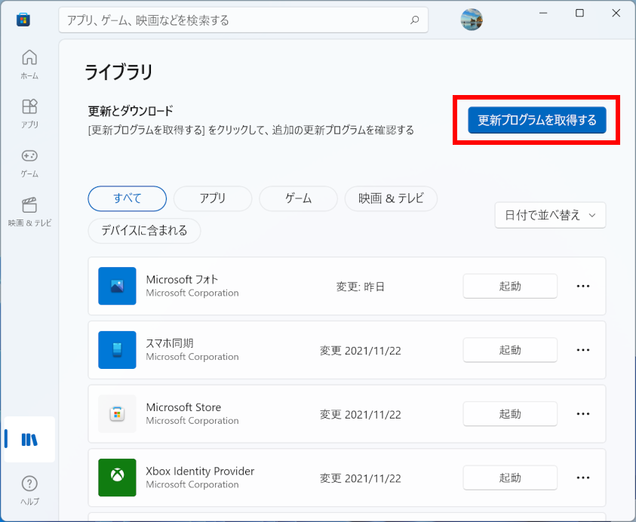Image resolution: width=636 pixels, height=522 pixels.
Task: Focus the app, game and movie search field
Action: pos(244,20)
